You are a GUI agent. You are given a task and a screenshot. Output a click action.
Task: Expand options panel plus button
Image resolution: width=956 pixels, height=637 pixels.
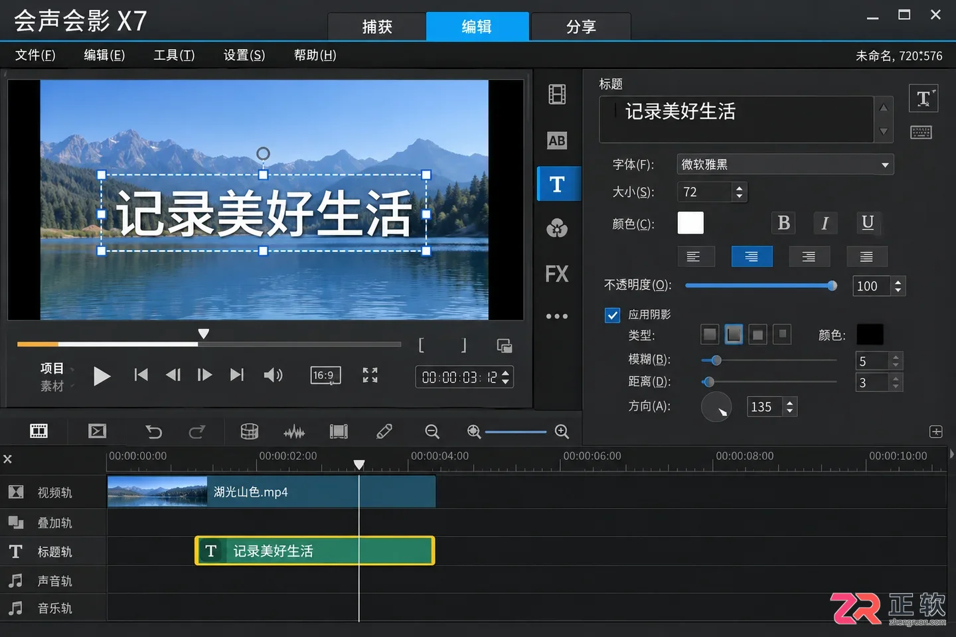tap(936, 432)
